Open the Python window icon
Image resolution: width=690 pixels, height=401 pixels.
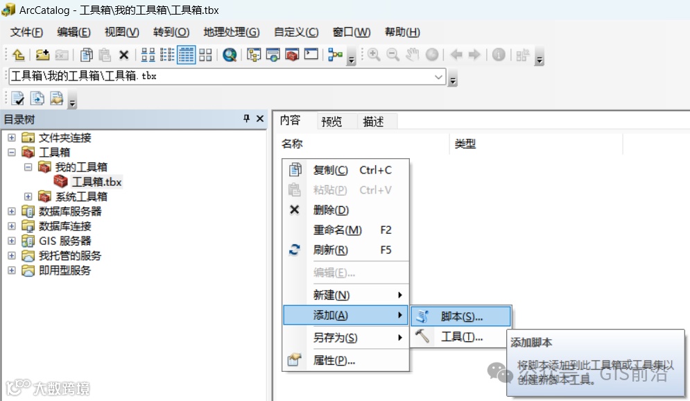[x=311, y=55]
